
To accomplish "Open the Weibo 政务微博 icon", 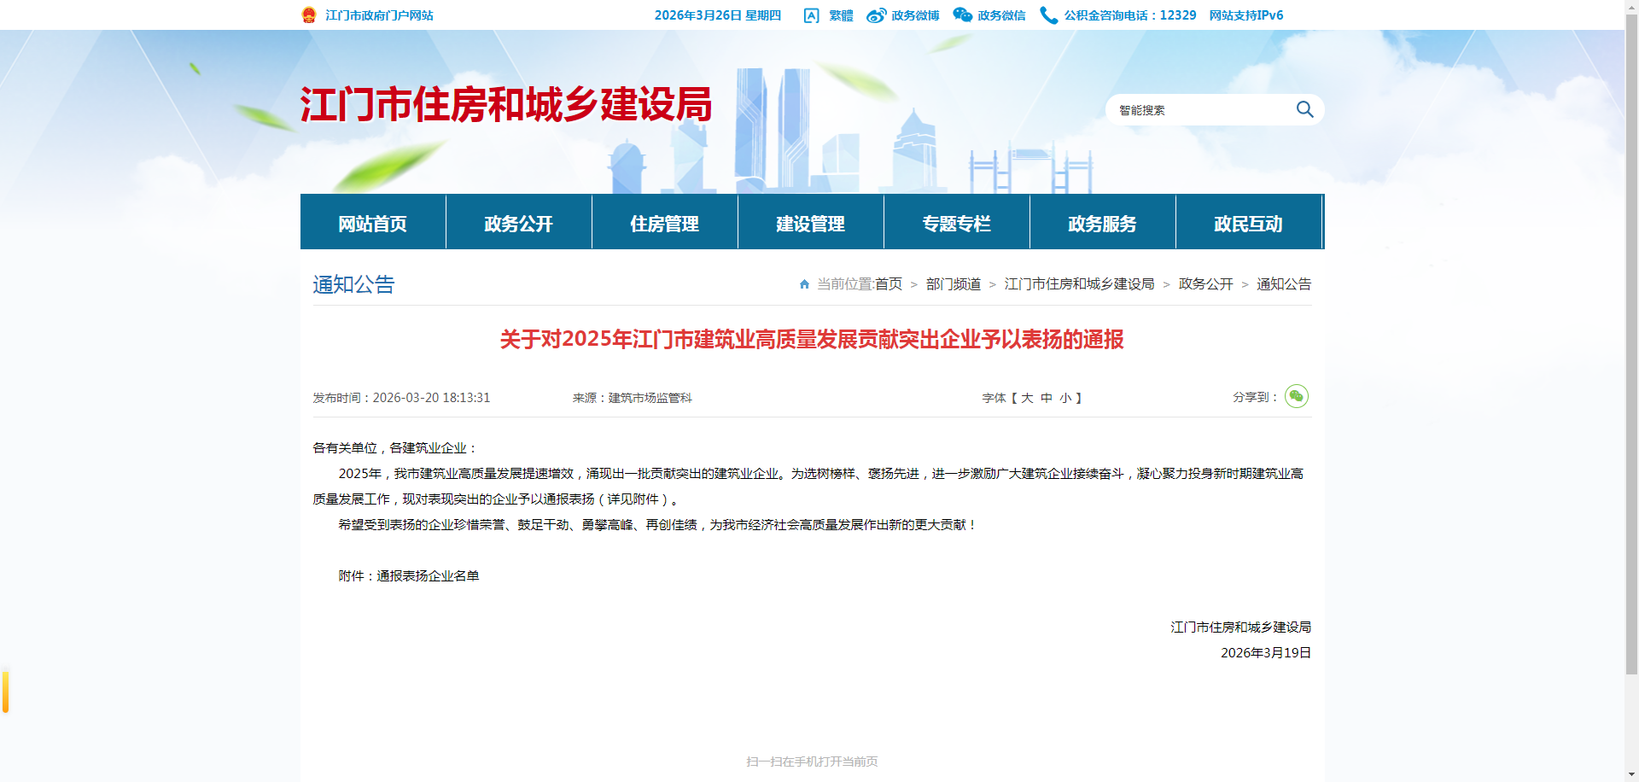I will click(x=877, y=15).
